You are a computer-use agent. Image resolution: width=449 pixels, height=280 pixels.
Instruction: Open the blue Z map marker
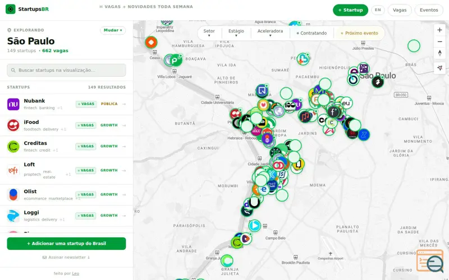(x=364, y=134)
